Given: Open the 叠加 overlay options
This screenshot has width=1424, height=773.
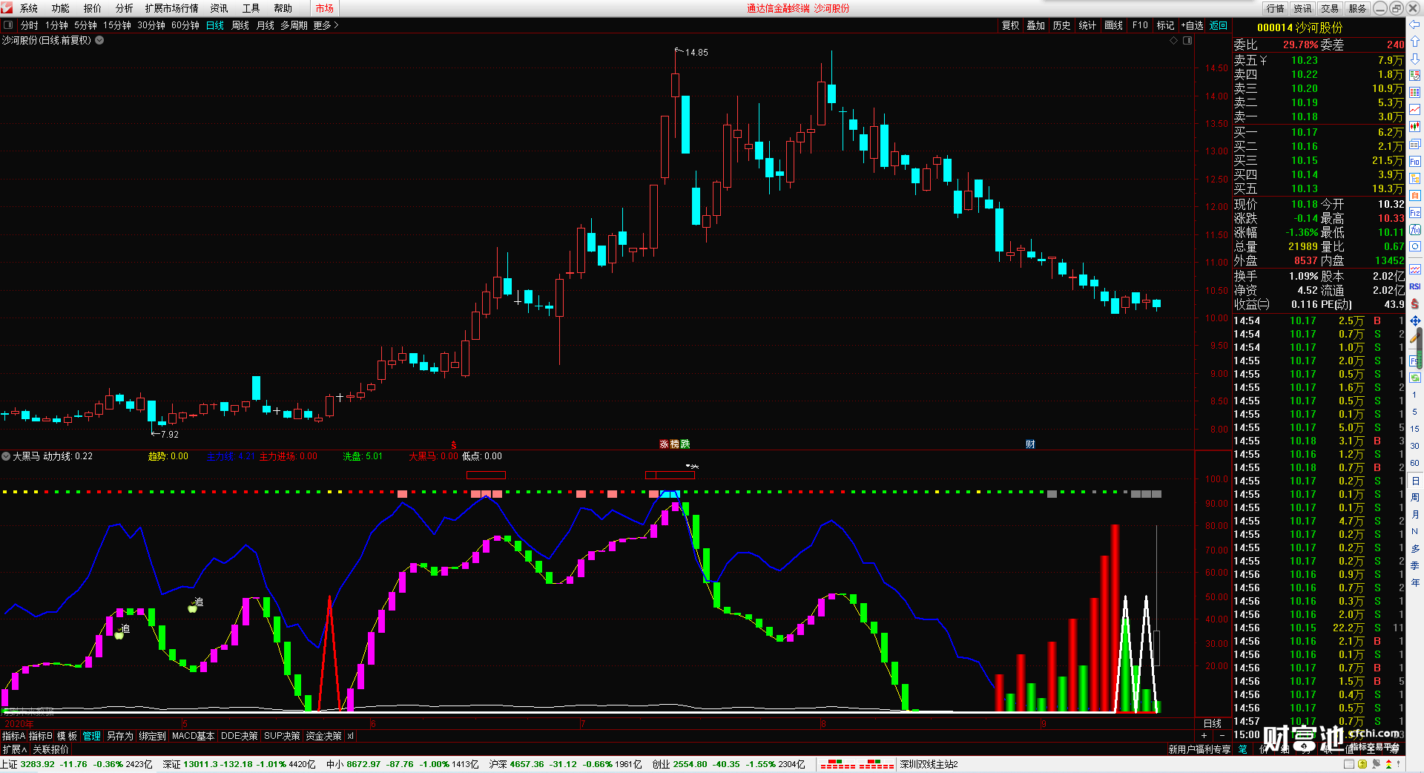Looking at the screenshot, I should pos(1035,25).
